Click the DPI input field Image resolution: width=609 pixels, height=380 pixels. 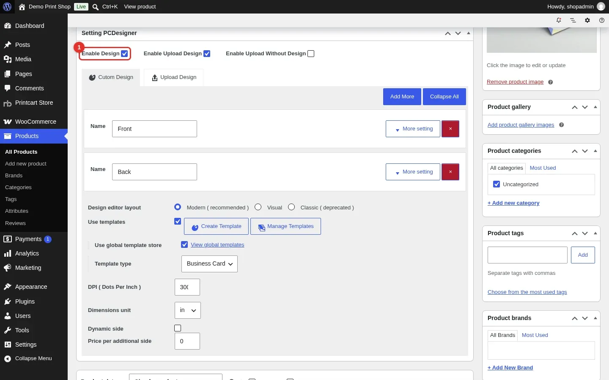point(187,287)
